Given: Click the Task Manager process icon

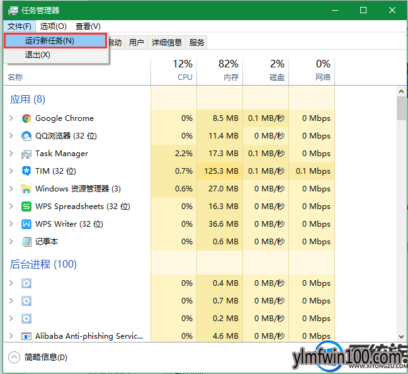Looking at the screenshot, I should (x=26, y=154).
